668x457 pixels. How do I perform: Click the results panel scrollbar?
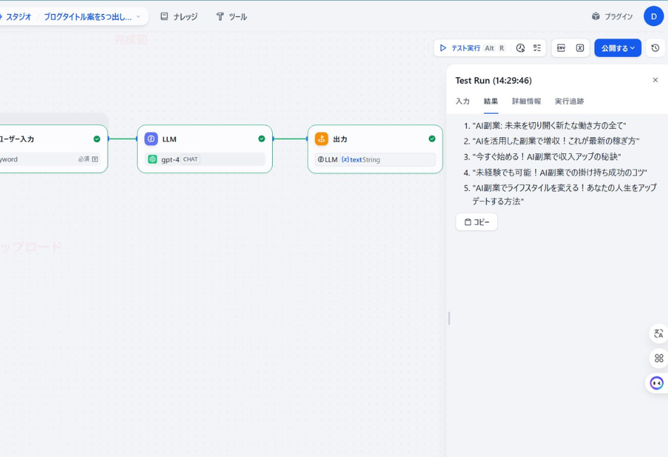tap(449, 318)
